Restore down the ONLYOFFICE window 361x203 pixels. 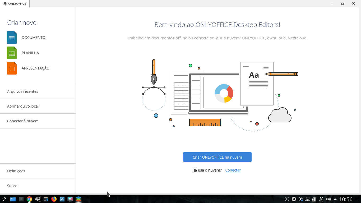click(343, 4)
